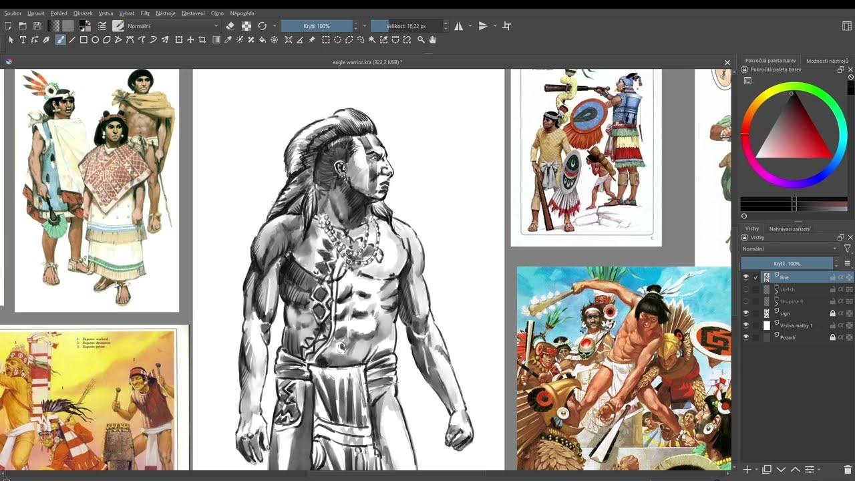Open the Vrstva menu

pyautogui.click(x=106, y=13)
